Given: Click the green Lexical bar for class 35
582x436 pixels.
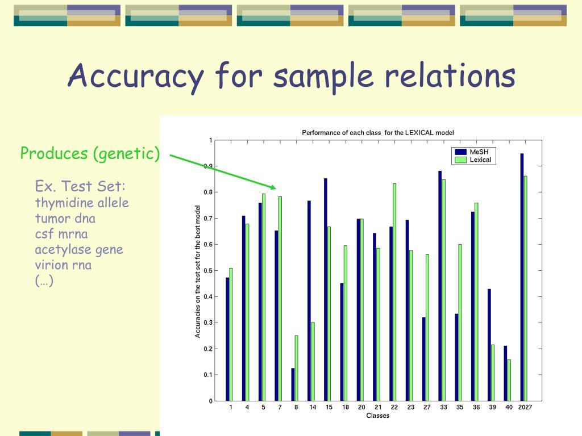Looking at the screenshot, I should click(460, 322).
